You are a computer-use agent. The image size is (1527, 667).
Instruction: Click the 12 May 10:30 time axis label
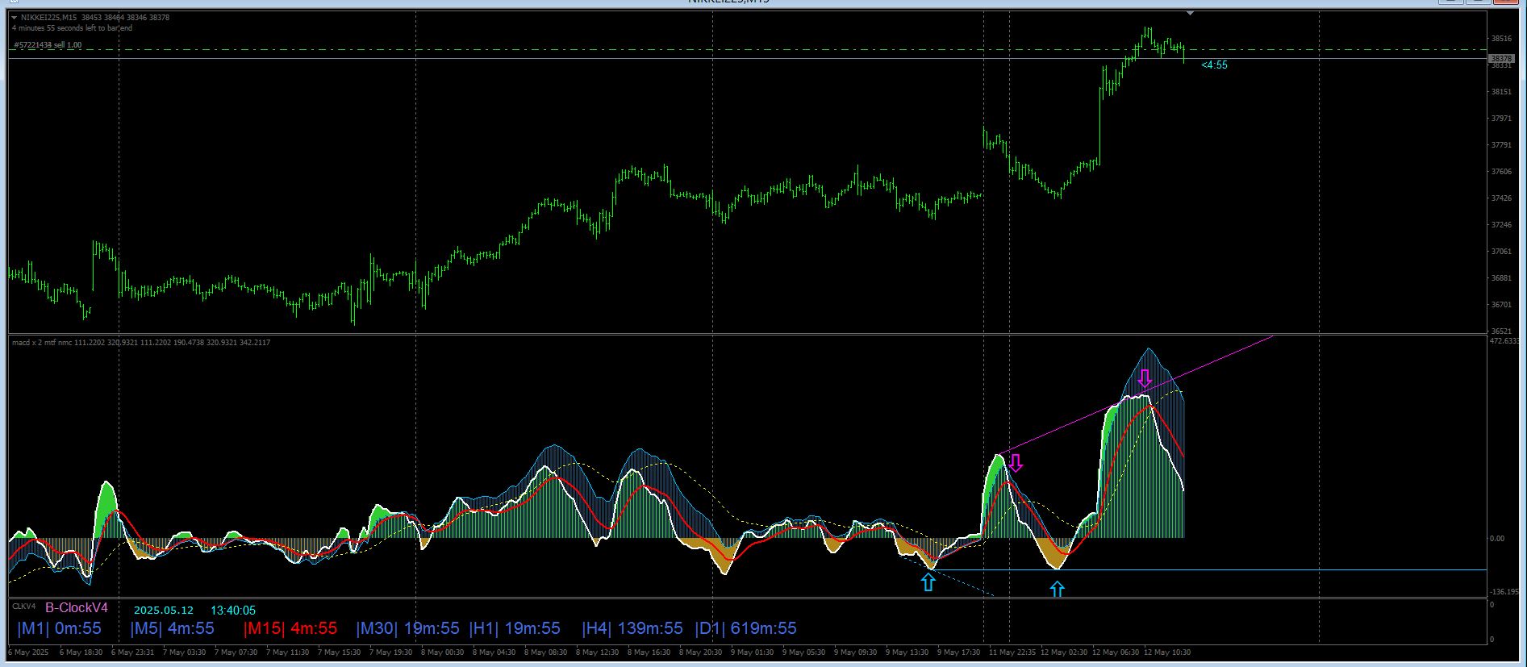(x=1167, y=652)
